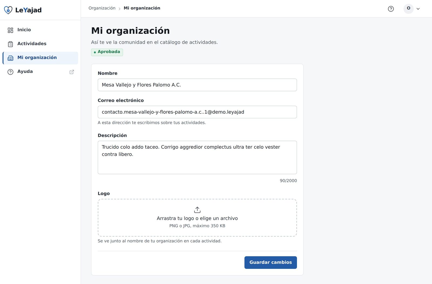Click the Actividades clipboard icon
The height and width of the screenshot is (284, 432).
10,44
